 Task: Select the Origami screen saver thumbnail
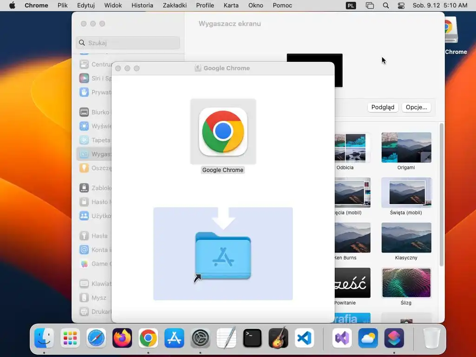click(x=406, y=147)
